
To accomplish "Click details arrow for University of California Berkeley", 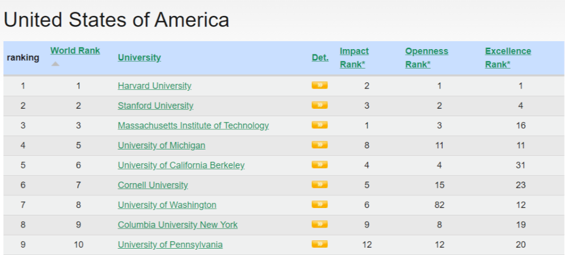I will click(x=320, y=164).
